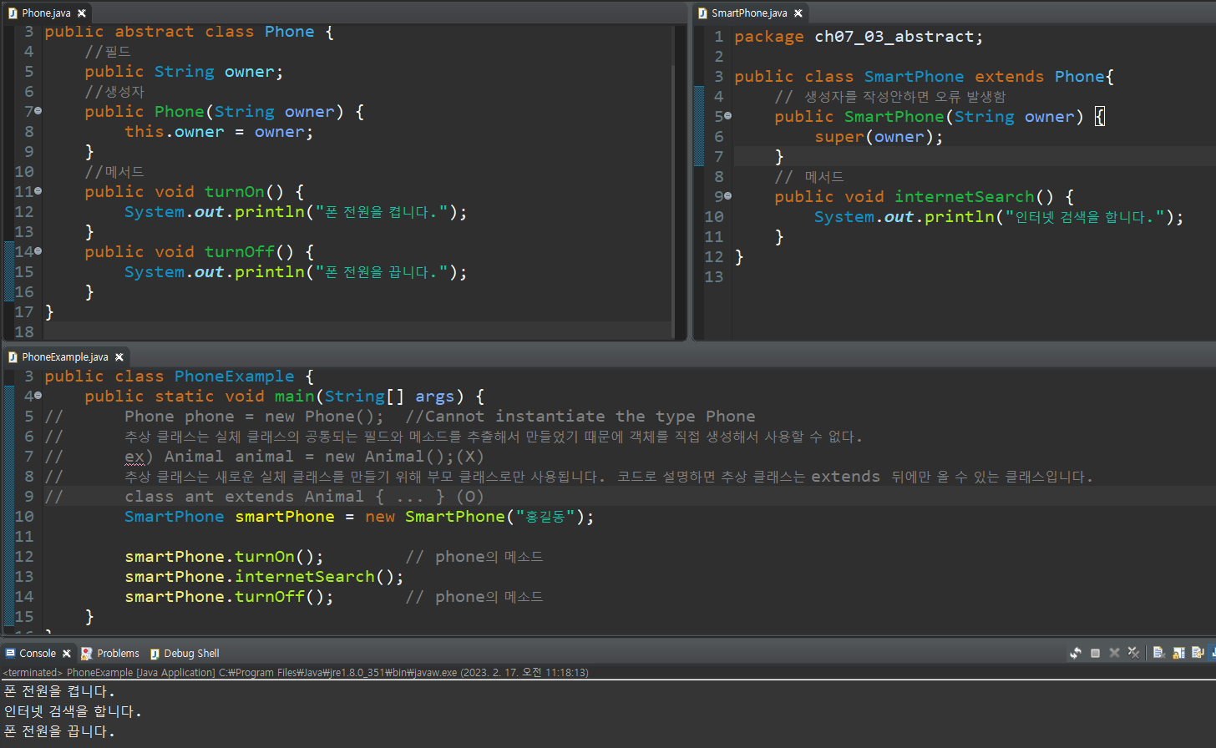Switch to the PhoneExample.java tab
Screen dimensions: 1216x748
click(65, 356)
